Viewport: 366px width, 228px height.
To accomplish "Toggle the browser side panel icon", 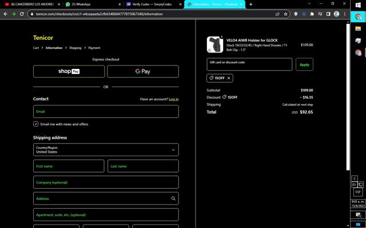I will 328,14.
